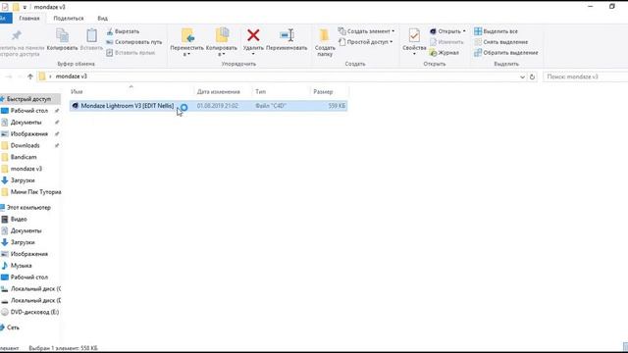
Task: Click Вставить ярлык option
Action: pyautogui.click(x=131, y=52)
